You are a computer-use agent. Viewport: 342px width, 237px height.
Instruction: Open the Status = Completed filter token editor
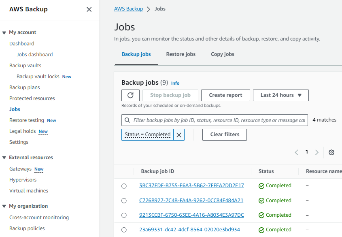147,135
